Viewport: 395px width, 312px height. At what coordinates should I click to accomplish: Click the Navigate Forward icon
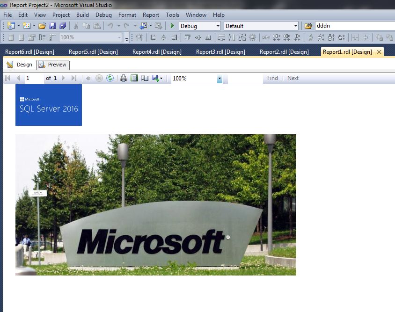159,26
